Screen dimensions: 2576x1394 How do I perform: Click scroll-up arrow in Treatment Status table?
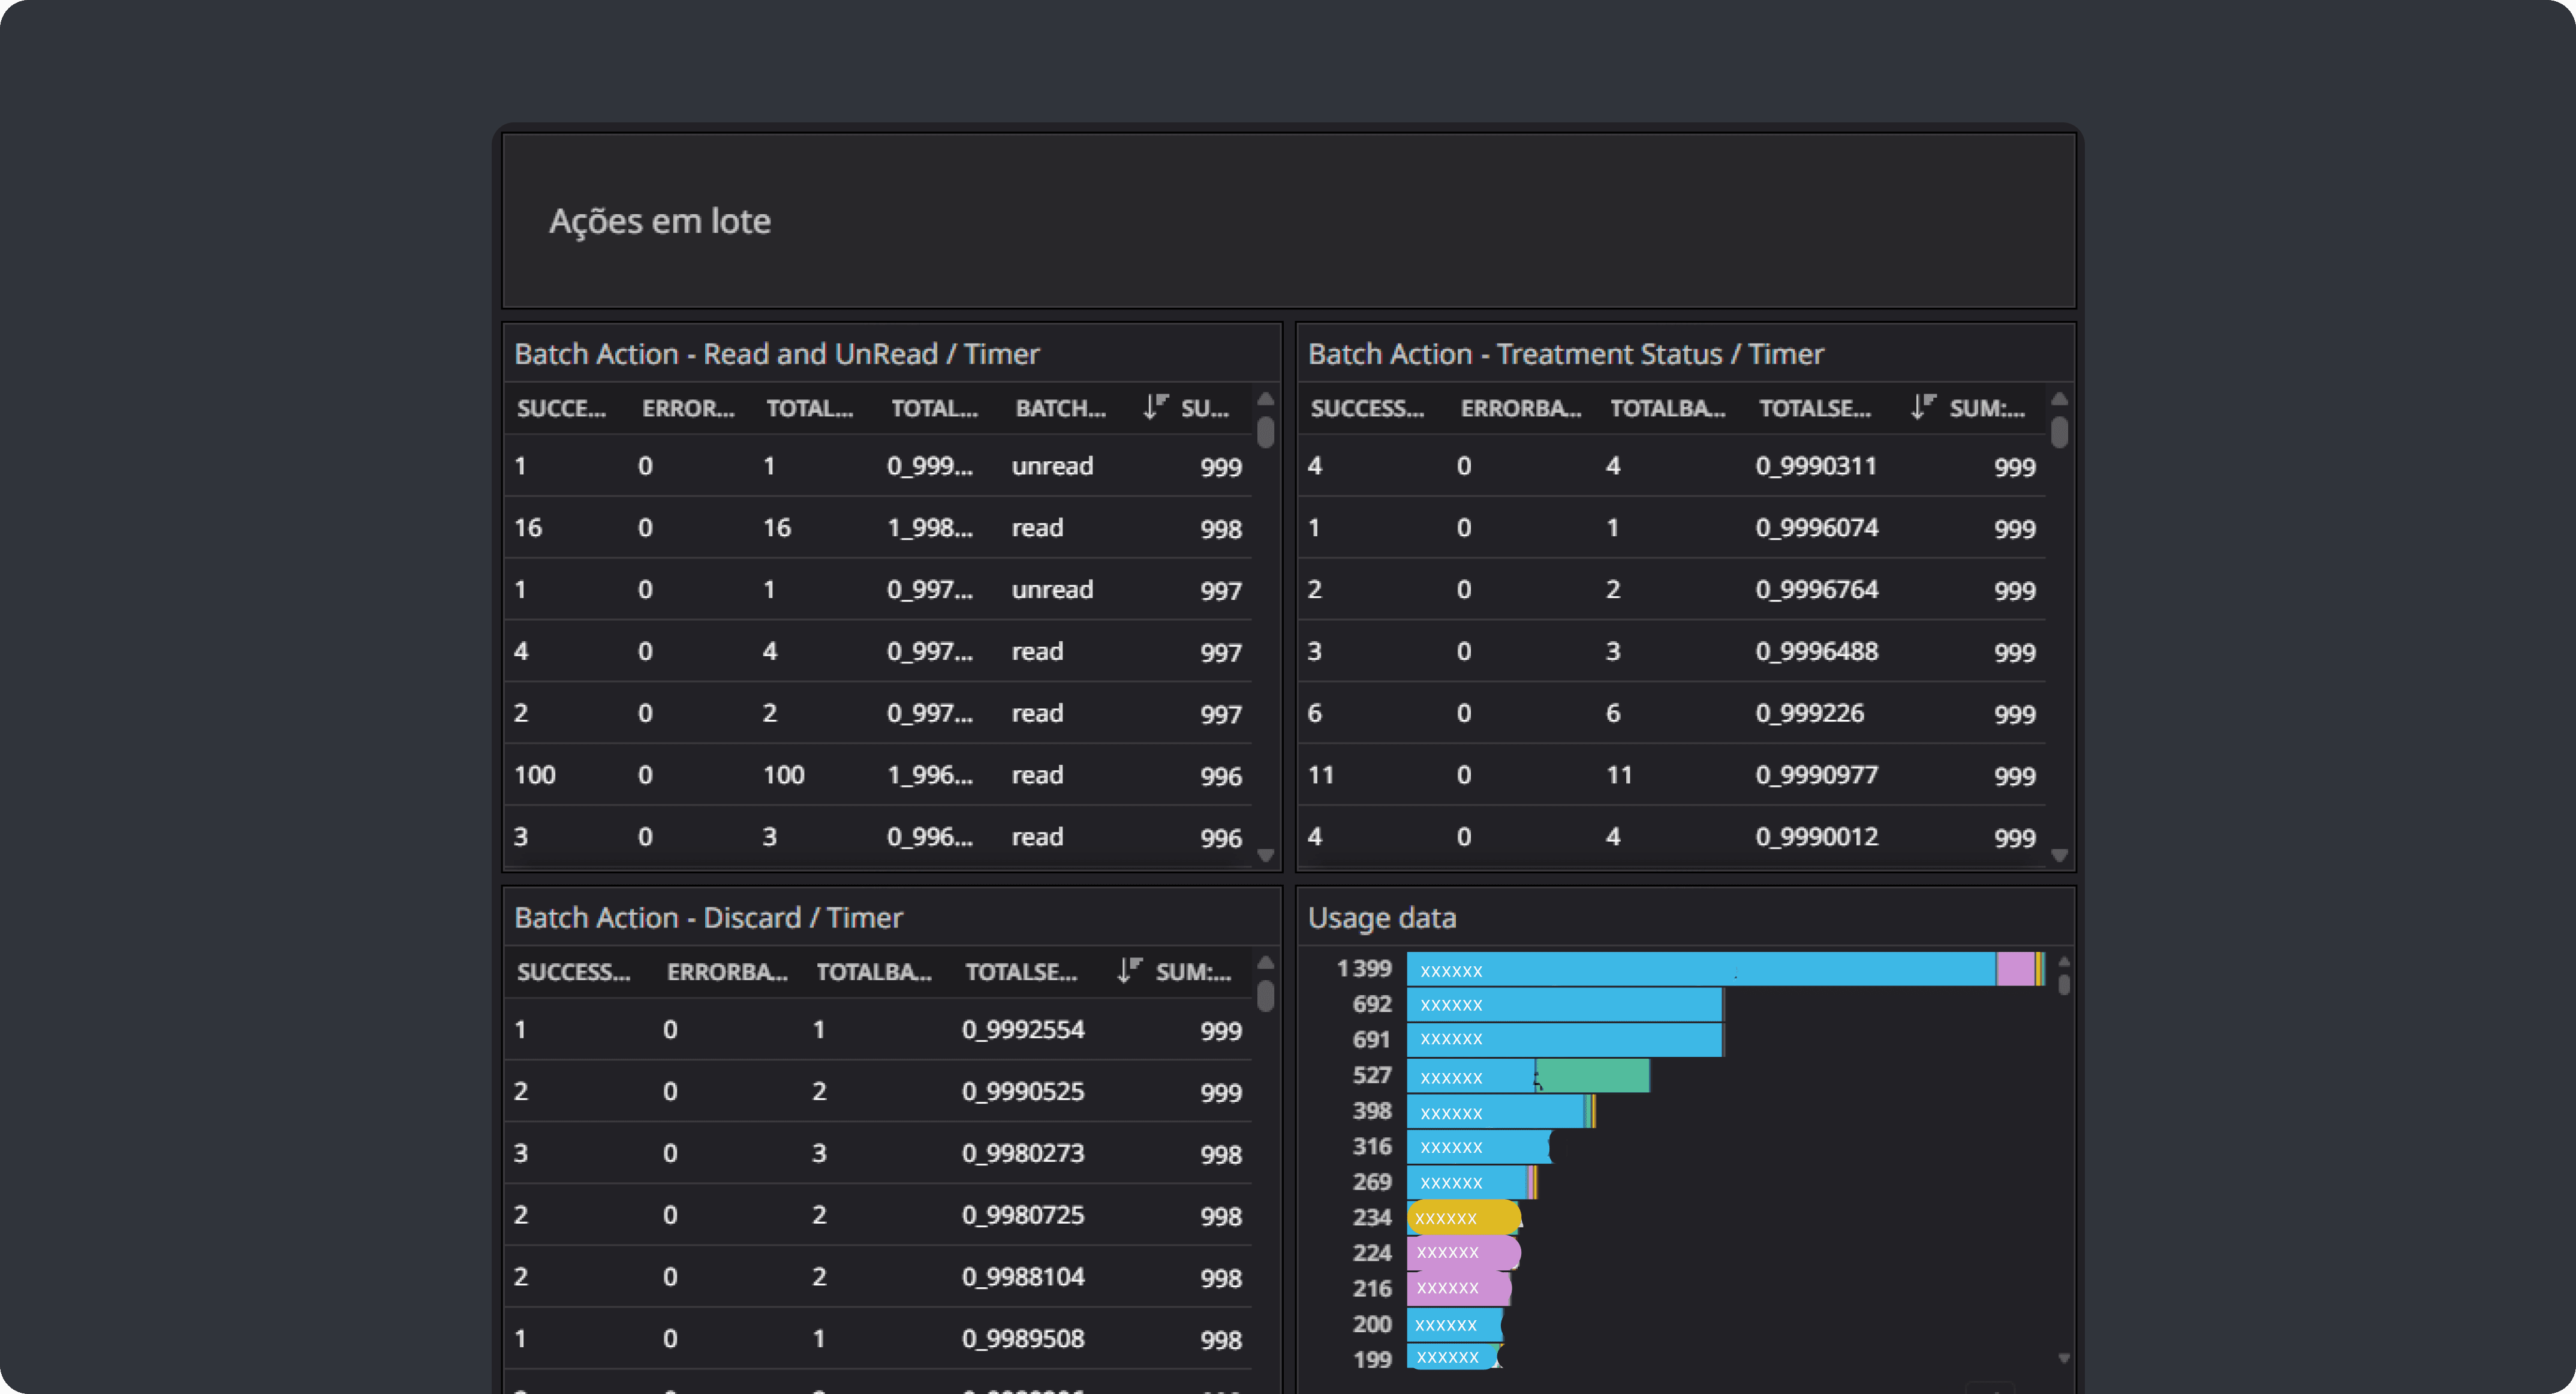(2059, 399)
